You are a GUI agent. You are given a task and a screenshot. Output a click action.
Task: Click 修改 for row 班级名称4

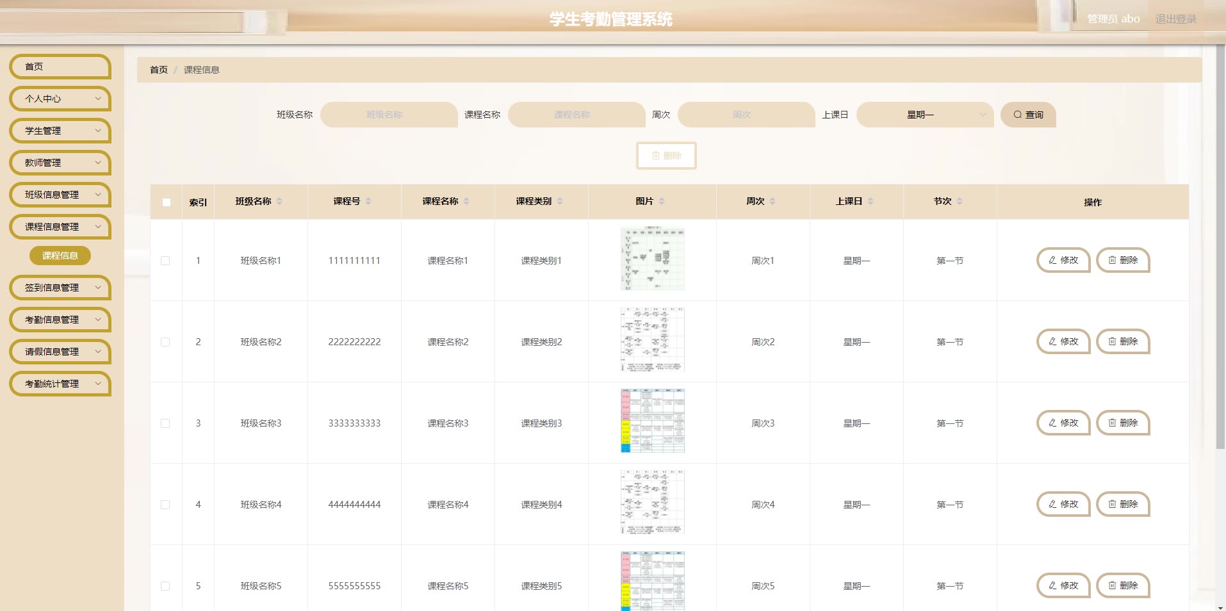[x=1063, y=504]
